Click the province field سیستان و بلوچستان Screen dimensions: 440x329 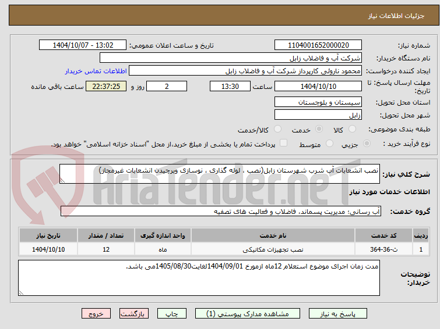pos(318,102)
